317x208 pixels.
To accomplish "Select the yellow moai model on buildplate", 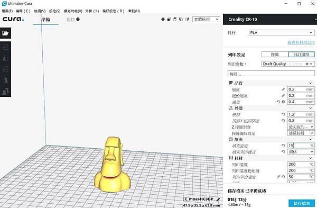I will click(x=112, y=165).
